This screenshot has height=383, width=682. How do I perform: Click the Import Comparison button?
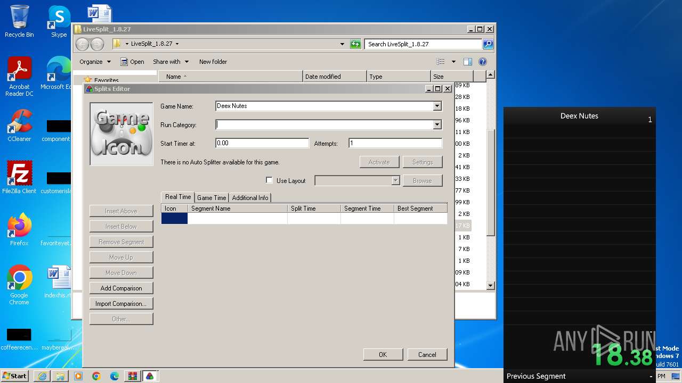[121, 304]
